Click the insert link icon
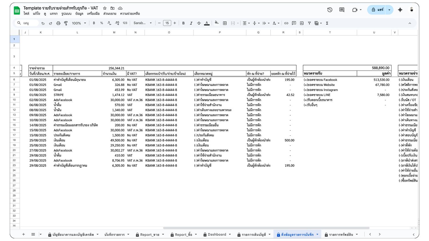This screenshot has height=241, width=429. [x=286, y=23]
